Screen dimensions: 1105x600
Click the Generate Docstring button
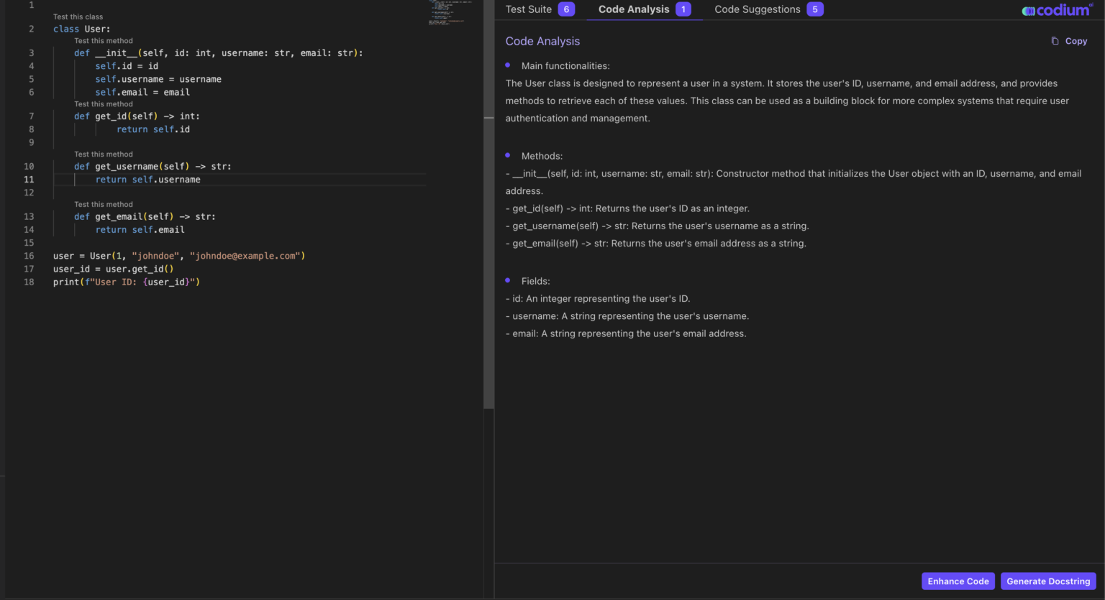pos(1047,581)
